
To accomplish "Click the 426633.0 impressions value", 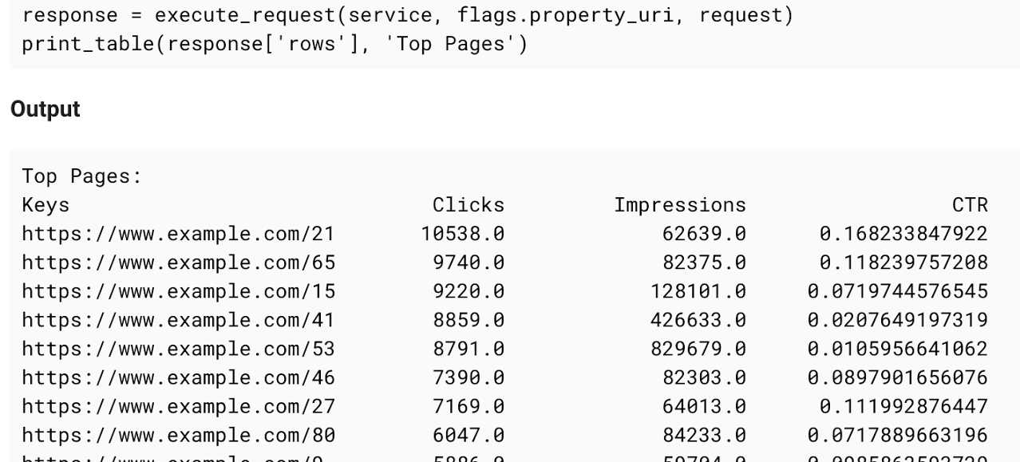I will pyautogui.click(x=698, y=320).
